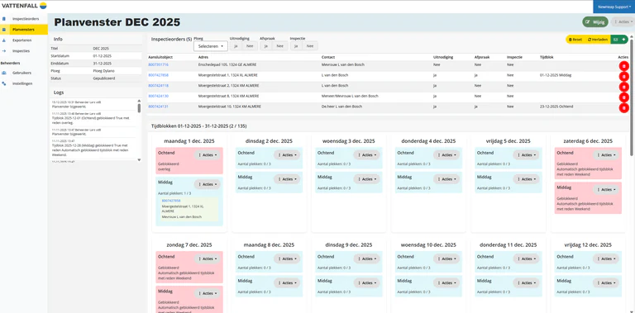Click the red action button for Moergestelstraat 1 row

(624, 77)
